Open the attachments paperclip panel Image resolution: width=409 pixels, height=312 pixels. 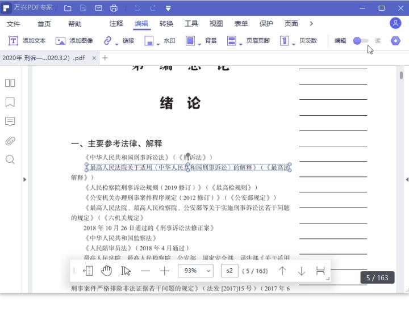(10, 141)
